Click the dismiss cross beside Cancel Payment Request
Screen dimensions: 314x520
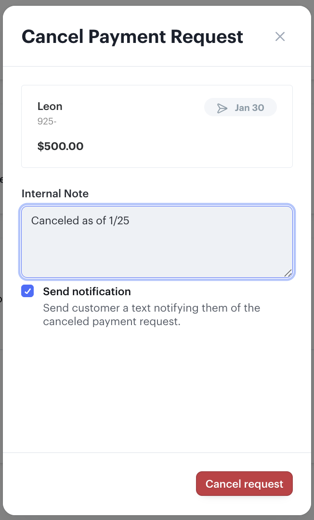click(280, 36)
